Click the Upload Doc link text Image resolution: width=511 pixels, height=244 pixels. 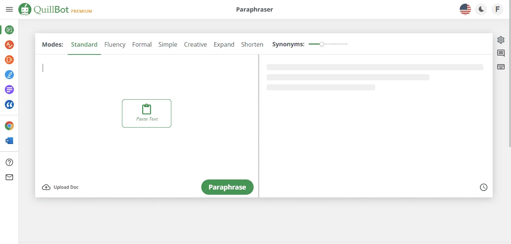pyautogui.click(x=66, y=187)
